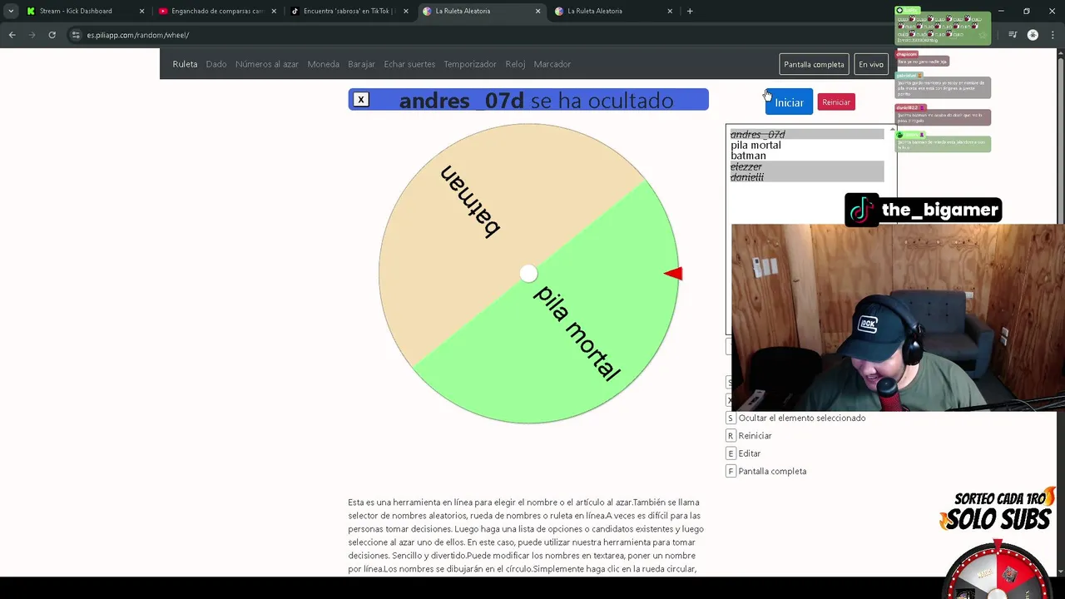Click the S shortcut key icon

(731, 418)
